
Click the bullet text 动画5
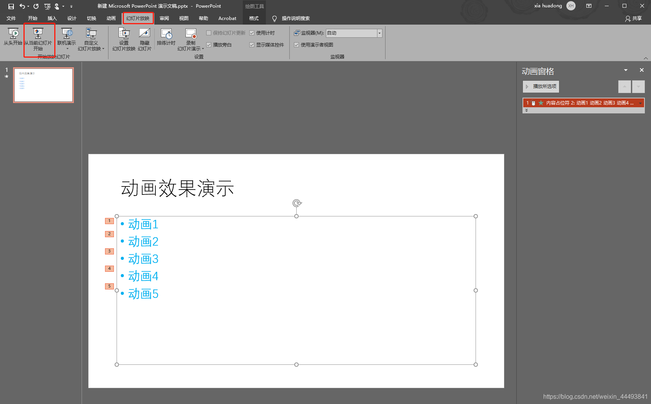143,294
